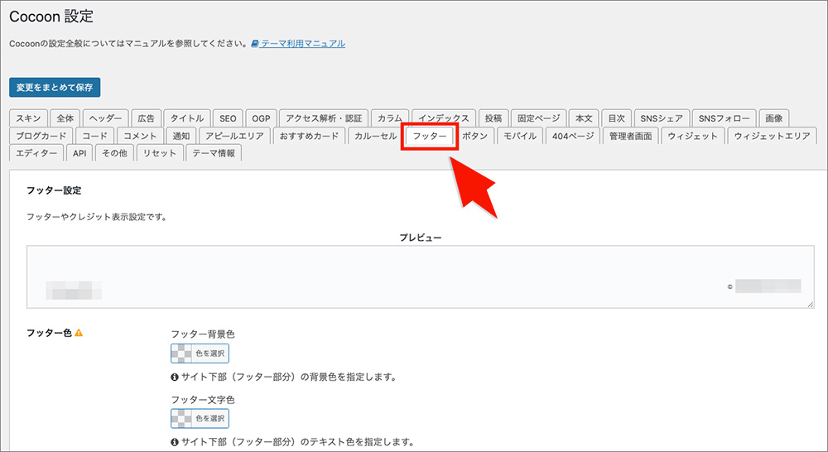Open the 目次 tab
This screenshot has width=828, height=452.
pyautogui.click(x=616, y=118)
